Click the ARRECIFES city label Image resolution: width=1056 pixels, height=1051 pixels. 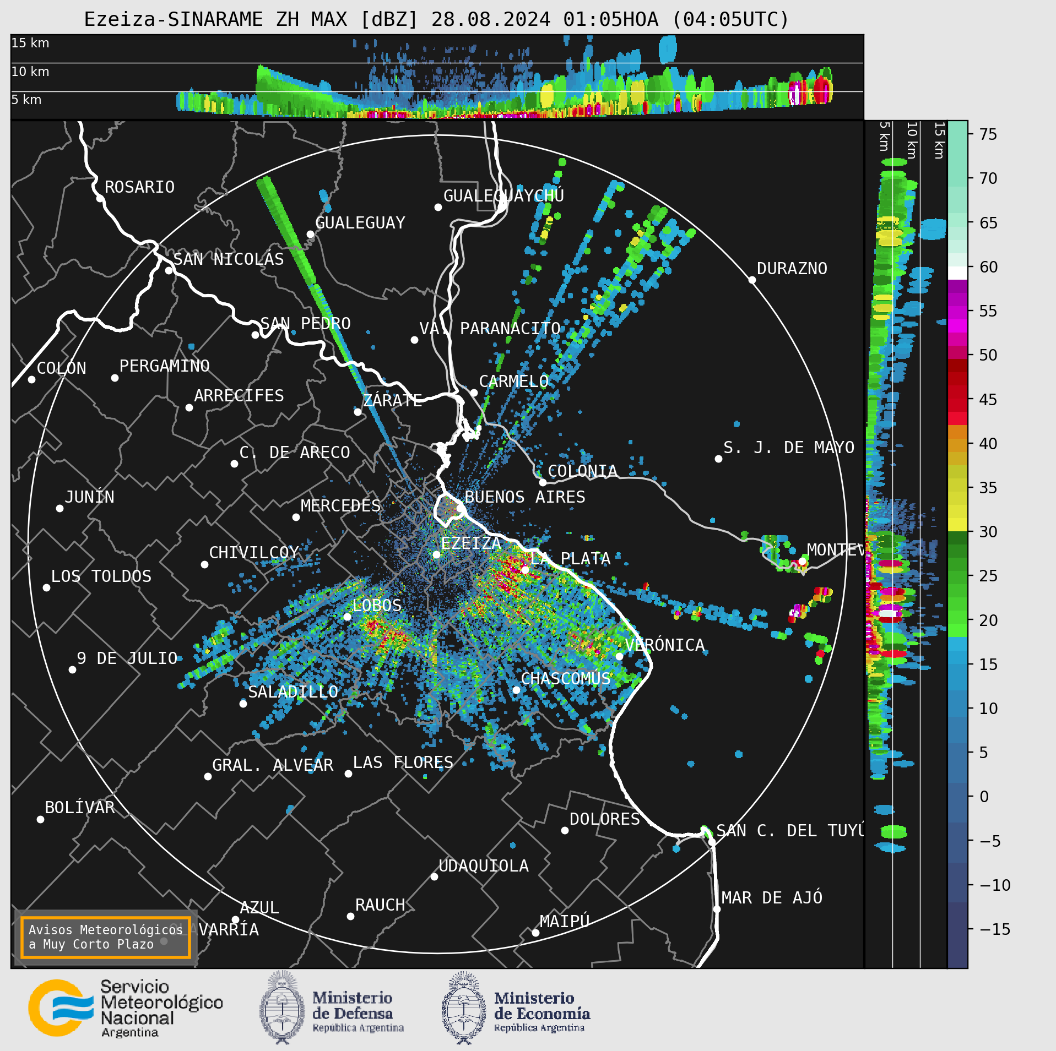[x=239, y=396]
